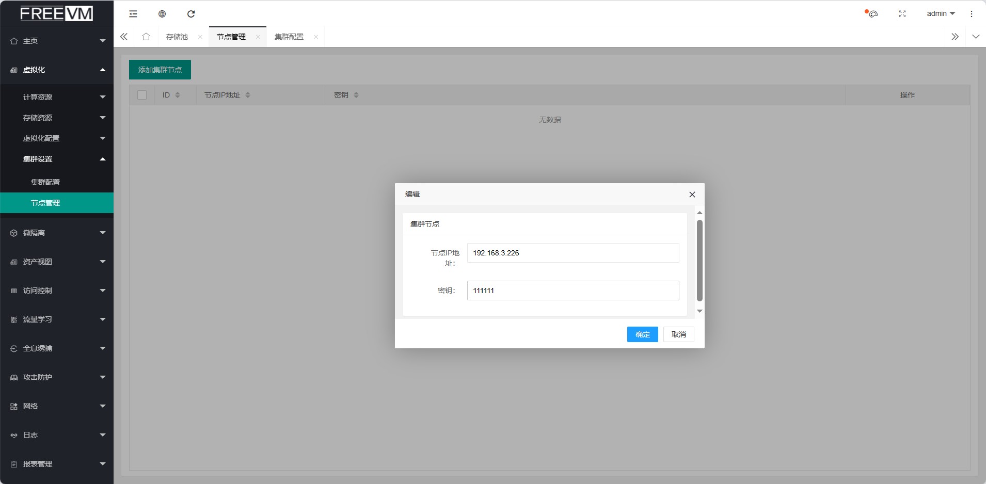Click the dialog's vertical scrollbar thumb
986x484 pixels.
pos(699,261)
